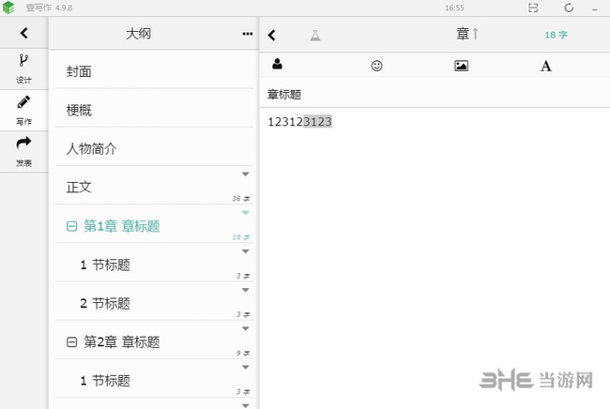
Task: Open the dropdown arrow on 正文 row
Action: pos(246,174)
